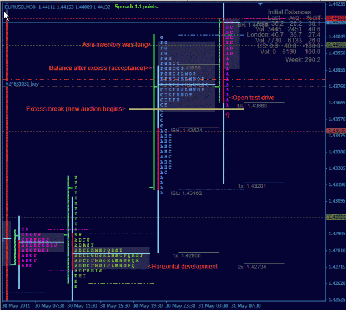Click the '30 May 2011' time axis label
347x311 pixels.
(x=16, y=306)
